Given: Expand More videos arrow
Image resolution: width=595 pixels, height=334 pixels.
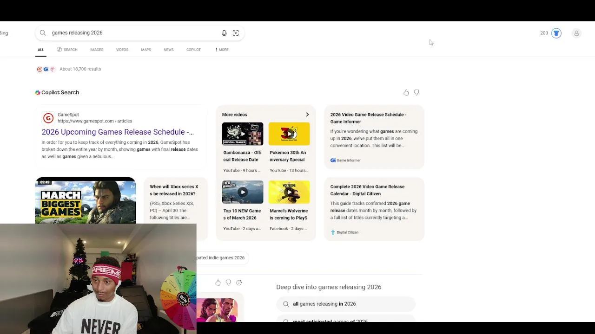Looking at the screenshot, I should coord(307,115).
